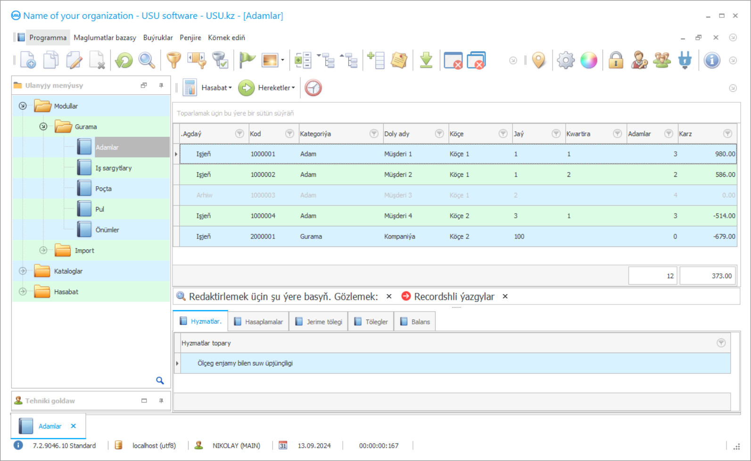Click the green download arrow icon
This screenshot has height=461, width=751.
click(426, 60)
